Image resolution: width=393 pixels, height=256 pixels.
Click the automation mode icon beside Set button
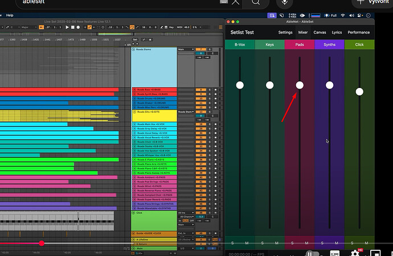(x=144, y=40)
